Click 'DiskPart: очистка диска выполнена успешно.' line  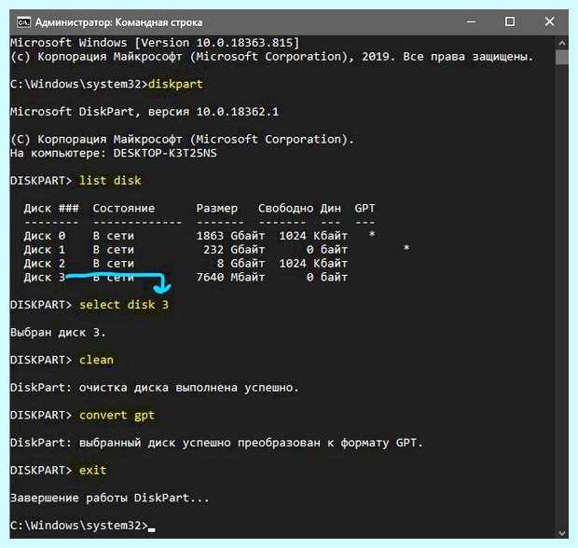155,388
